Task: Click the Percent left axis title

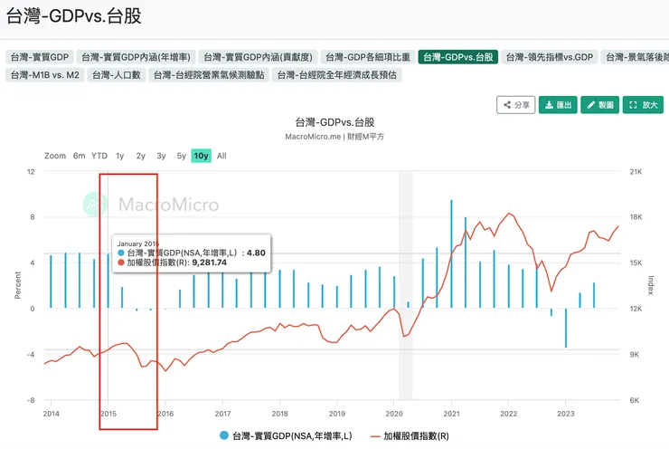Action: pyautogui.click(x=17, y=285)
